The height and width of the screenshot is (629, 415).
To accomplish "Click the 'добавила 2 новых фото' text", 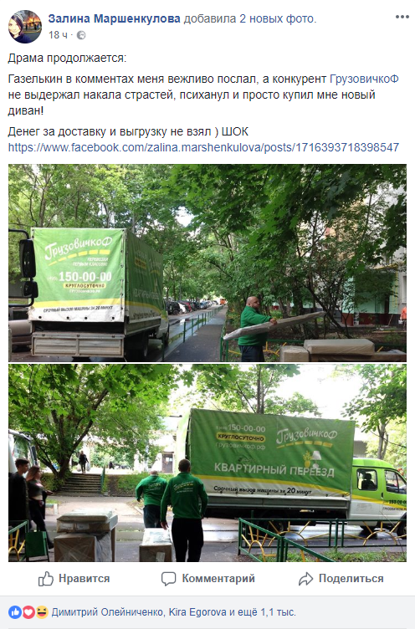I will pyautogui.click(x=250, y=18).
